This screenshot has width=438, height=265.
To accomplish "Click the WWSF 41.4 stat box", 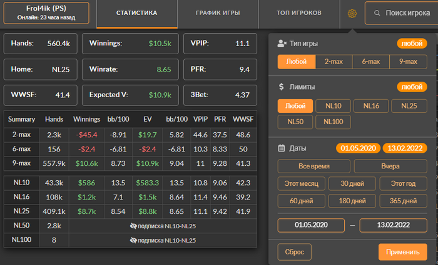I will (x=41, y=95).
